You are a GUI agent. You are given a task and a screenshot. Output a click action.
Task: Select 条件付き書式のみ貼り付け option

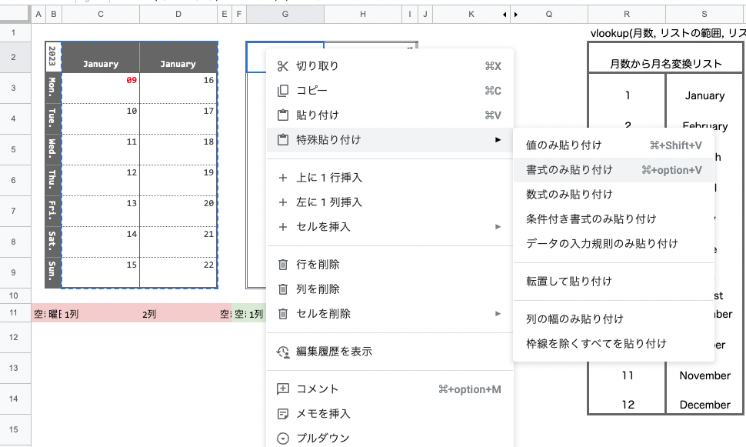click(614, 219)
